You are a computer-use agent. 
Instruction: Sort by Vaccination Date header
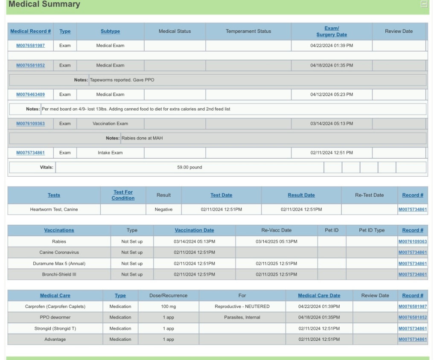coord(195,230)
